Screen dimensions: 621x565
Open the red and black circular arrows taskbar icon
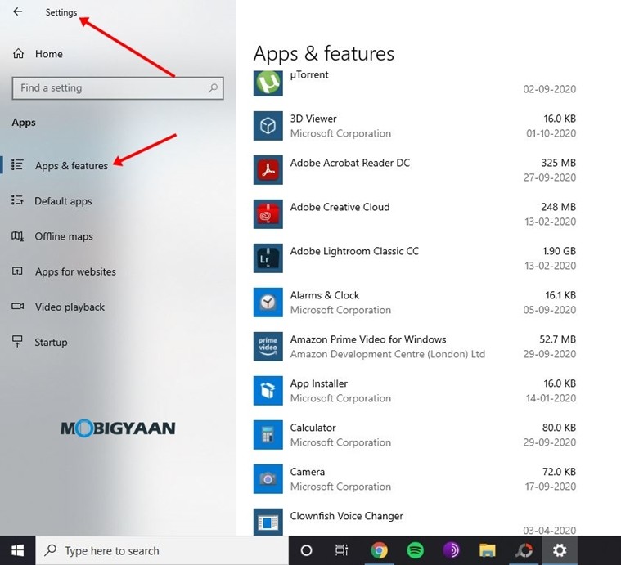(524, 550)
